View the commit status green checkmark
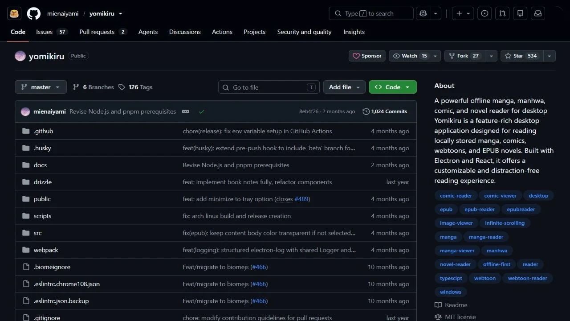The image size is (570, 321). (201, 111)
